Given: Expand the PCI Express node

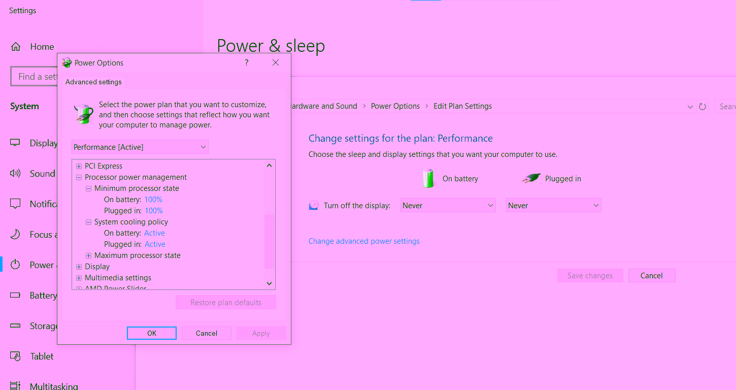Looking at the screenshot, I should 79,166.
